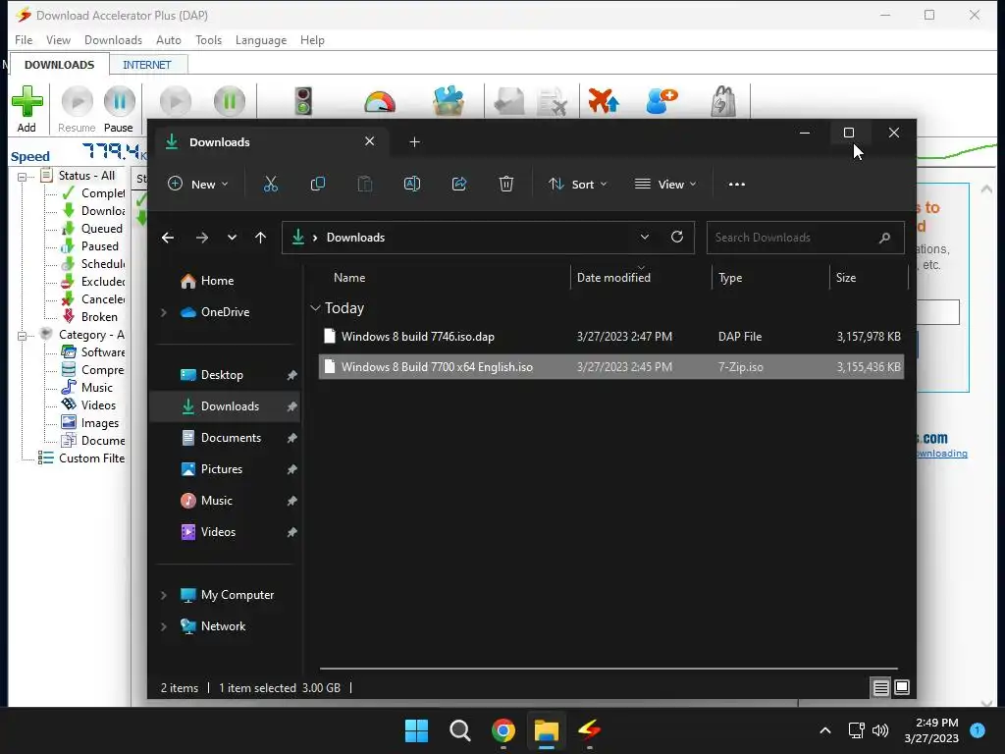Open recent locations dropdown arrow
The image size is (1005, 754).
pos(232,238)
